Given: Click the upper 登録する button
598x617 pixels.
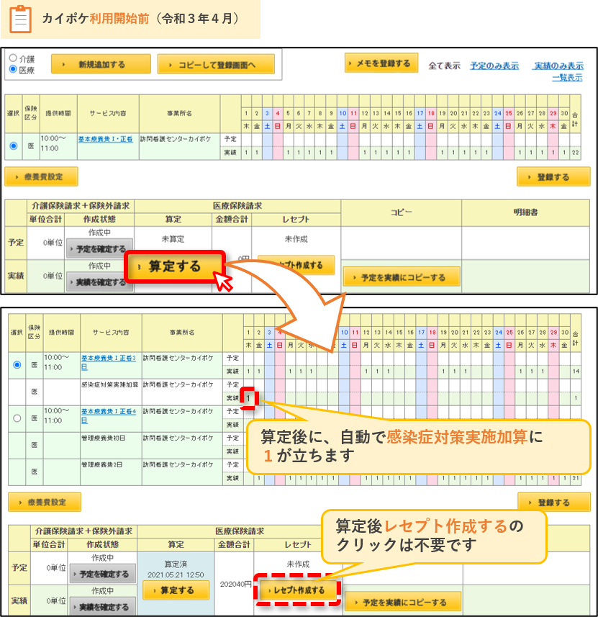Looking at the screenshot, I should tap(553, 177).
